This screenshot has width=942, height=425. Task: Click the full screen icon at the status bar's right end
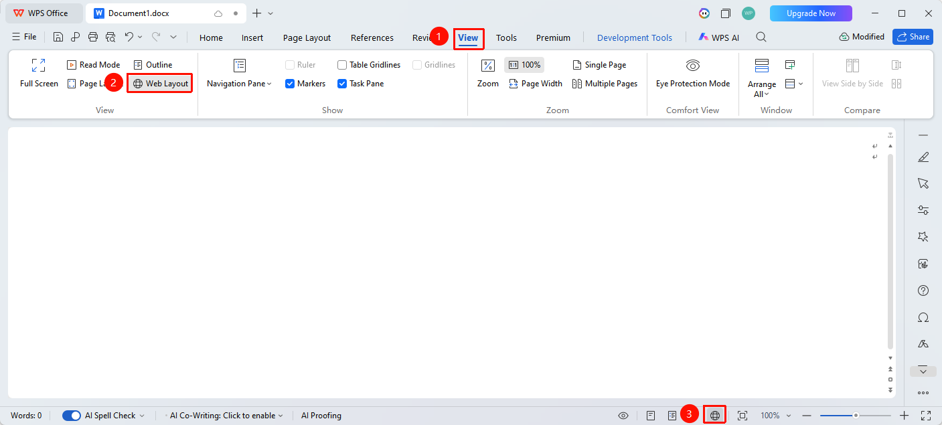926,416
